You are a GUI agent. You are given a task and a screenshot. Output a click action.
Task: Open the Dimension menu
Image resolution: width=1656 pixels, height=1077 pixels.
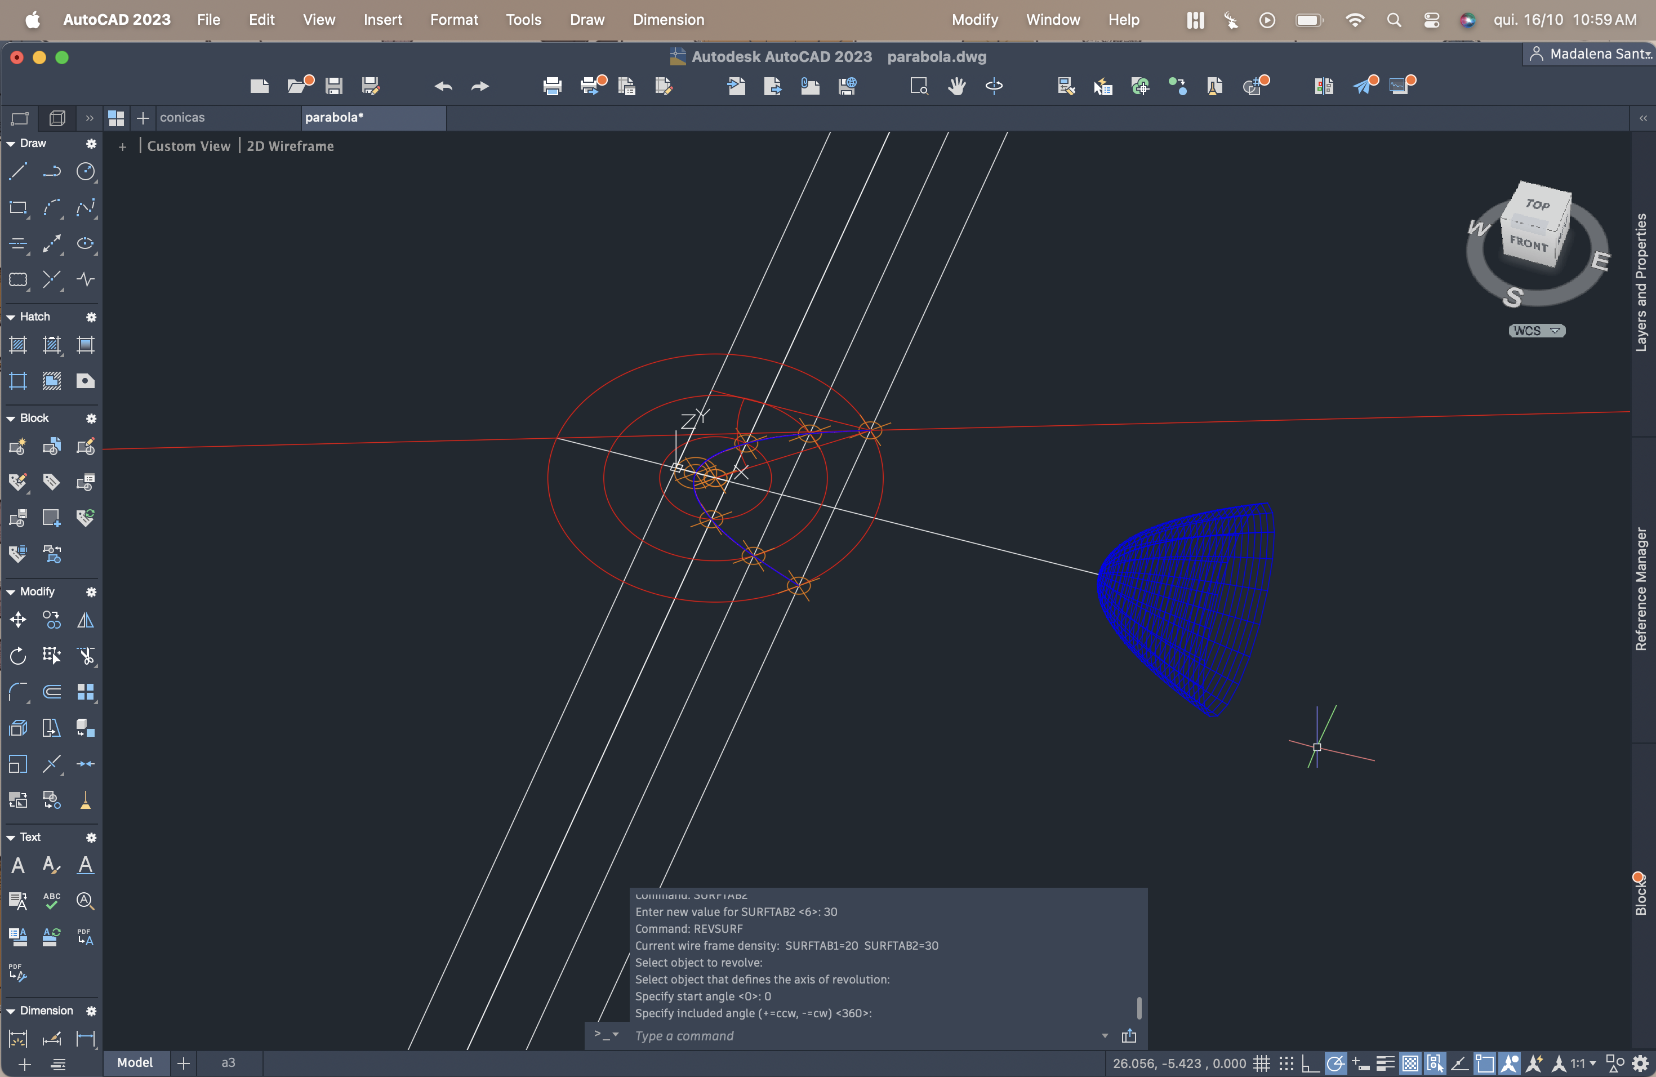[x=668, y=20]
